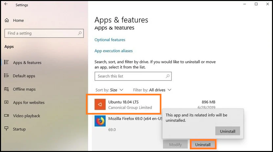The width and height of the screenshot is (273, 152).
Task: Click the Find a setting magnifier icon
Action: pyautogui.click(x=80, y=33)
